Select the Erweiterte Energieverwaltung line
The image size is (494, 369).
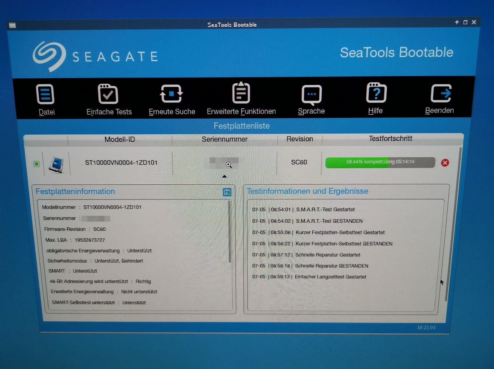click(104, 292)
